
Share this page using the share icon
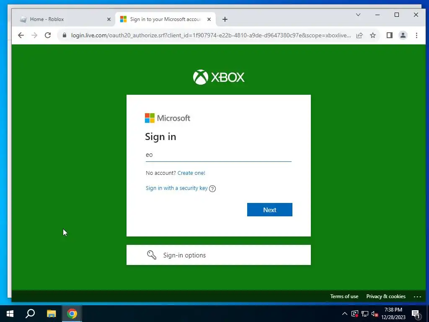coord(359,35)
